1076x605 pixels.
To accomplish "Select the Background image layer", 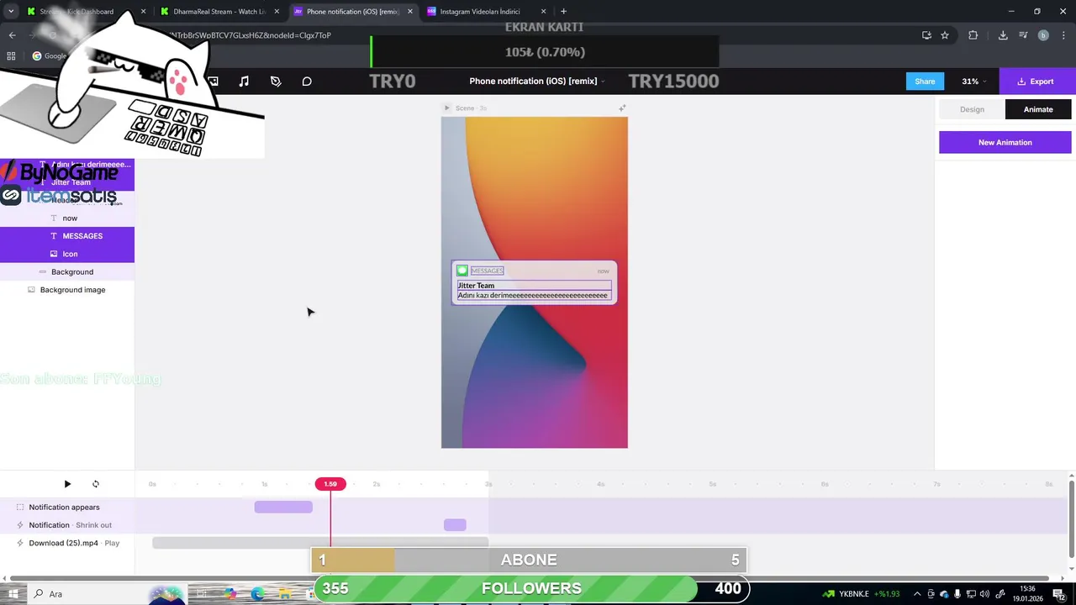I will point(67,290).
